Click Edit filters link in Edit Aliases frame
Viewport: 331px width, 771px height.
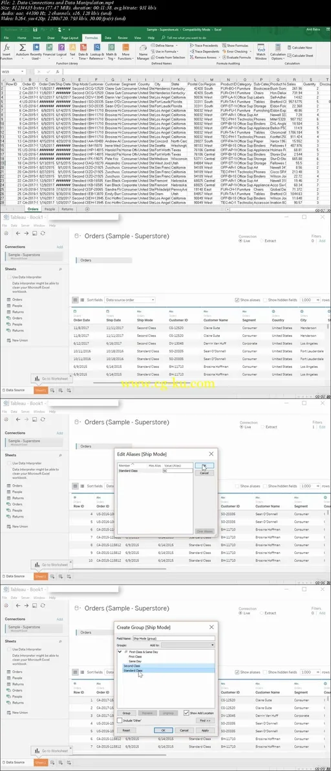tap(323, 427)
